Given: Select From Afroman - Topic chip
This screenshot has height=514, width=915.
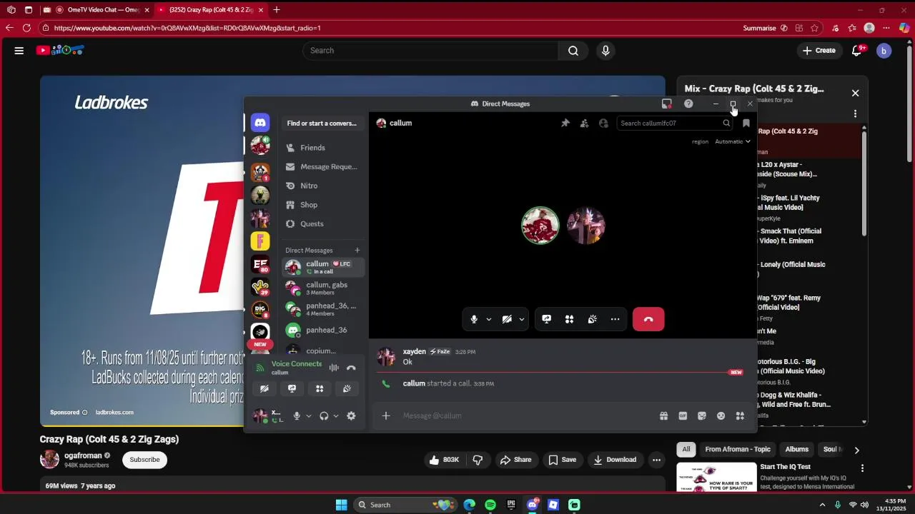Looking at the screenshot, I should [x=738, y=449].
